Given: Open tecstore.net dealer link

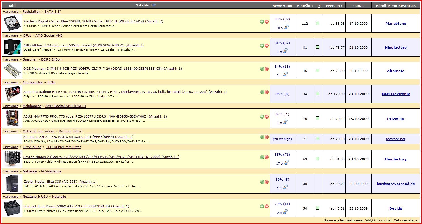Looking at the screenshot, I should click(x=396, y=139).
